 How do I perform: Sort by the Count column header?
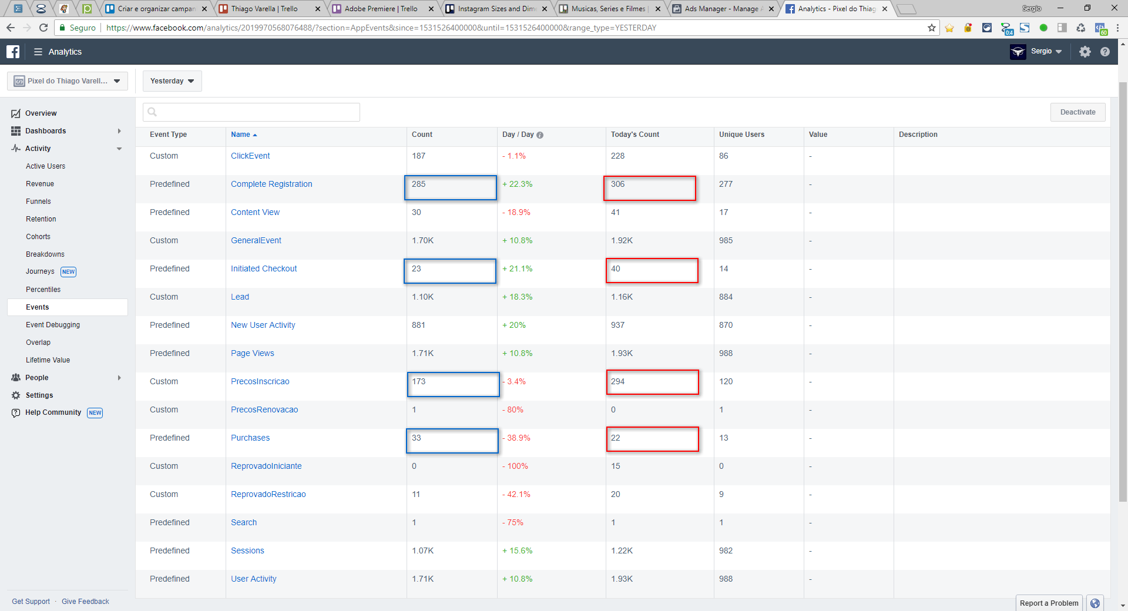pyautogui.click(x=422, y=135)
